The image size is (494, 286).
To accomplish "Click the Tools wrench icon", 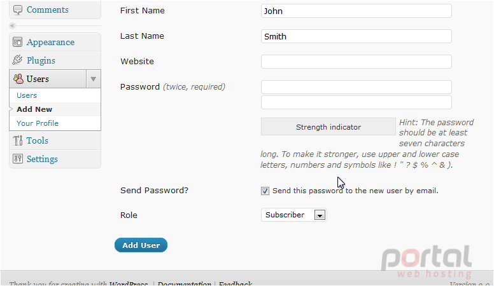I will (x=18, y=140).
